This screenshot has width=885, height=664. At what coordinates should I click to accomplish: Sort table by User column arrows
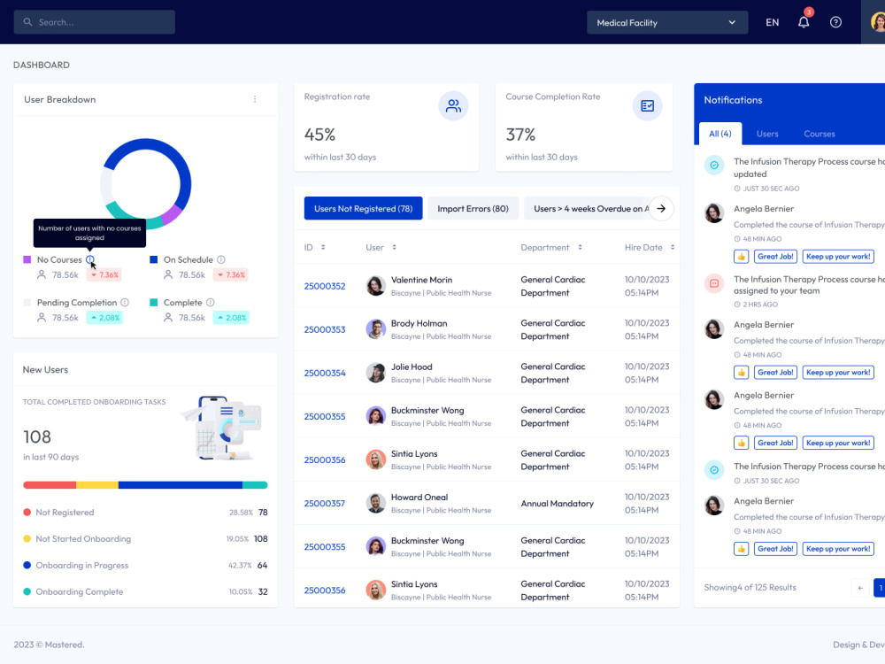point(394,247)
